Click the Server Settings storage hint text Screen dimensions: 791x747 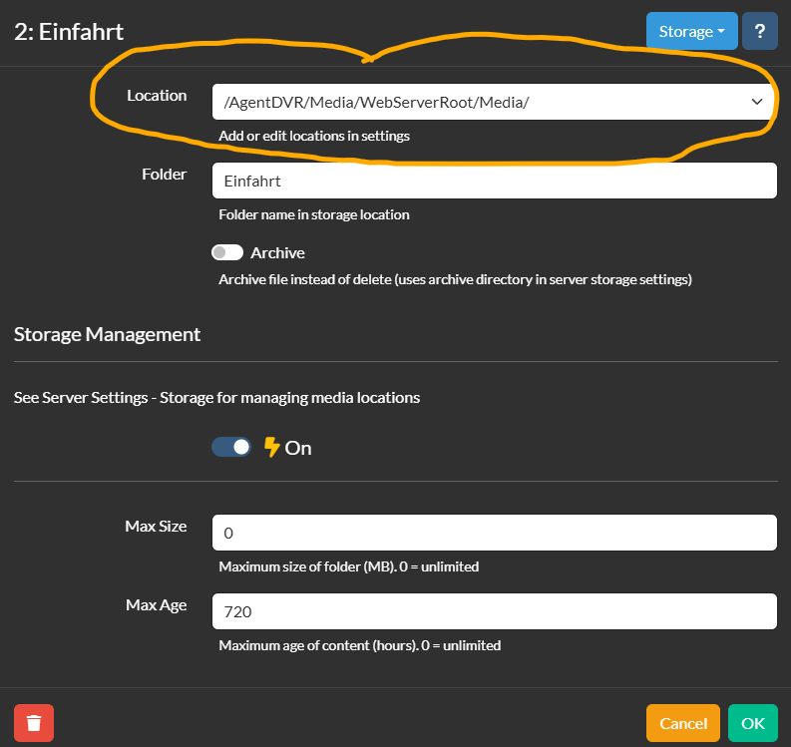click(x=216, y=398)
